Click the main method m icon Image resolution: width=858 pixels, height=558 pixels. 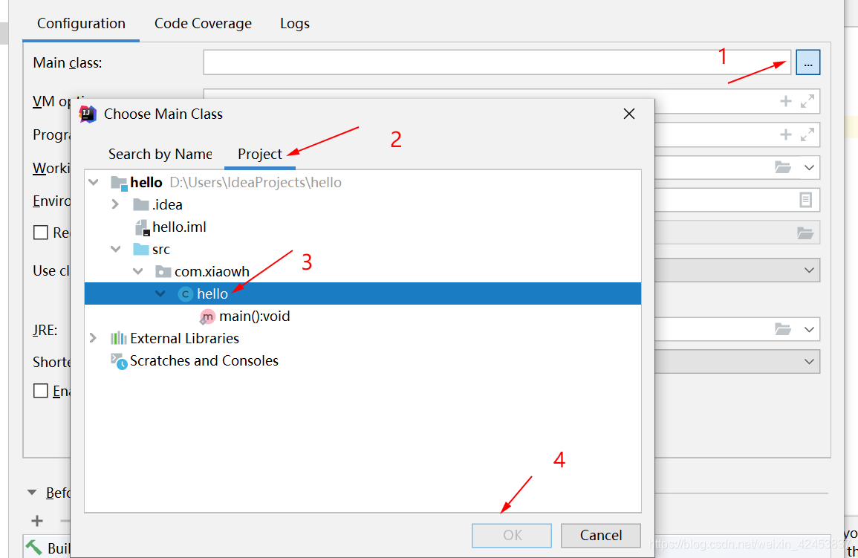(x=207, y=317)
